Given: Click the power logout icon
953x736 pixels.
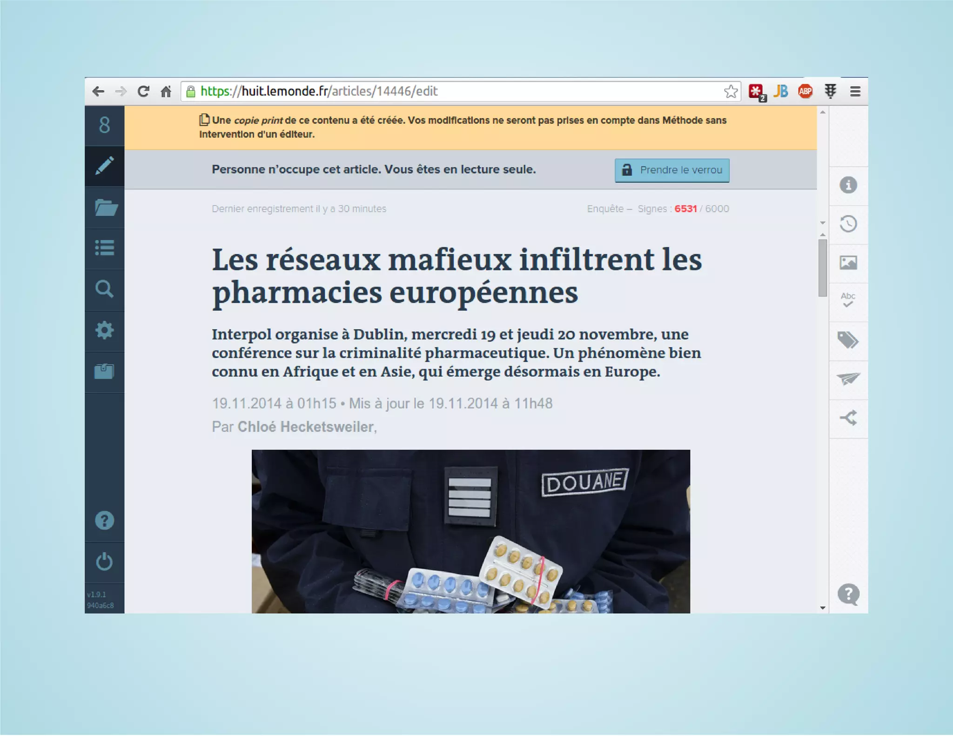Looking at the screenshot, I should click(104, 562).
